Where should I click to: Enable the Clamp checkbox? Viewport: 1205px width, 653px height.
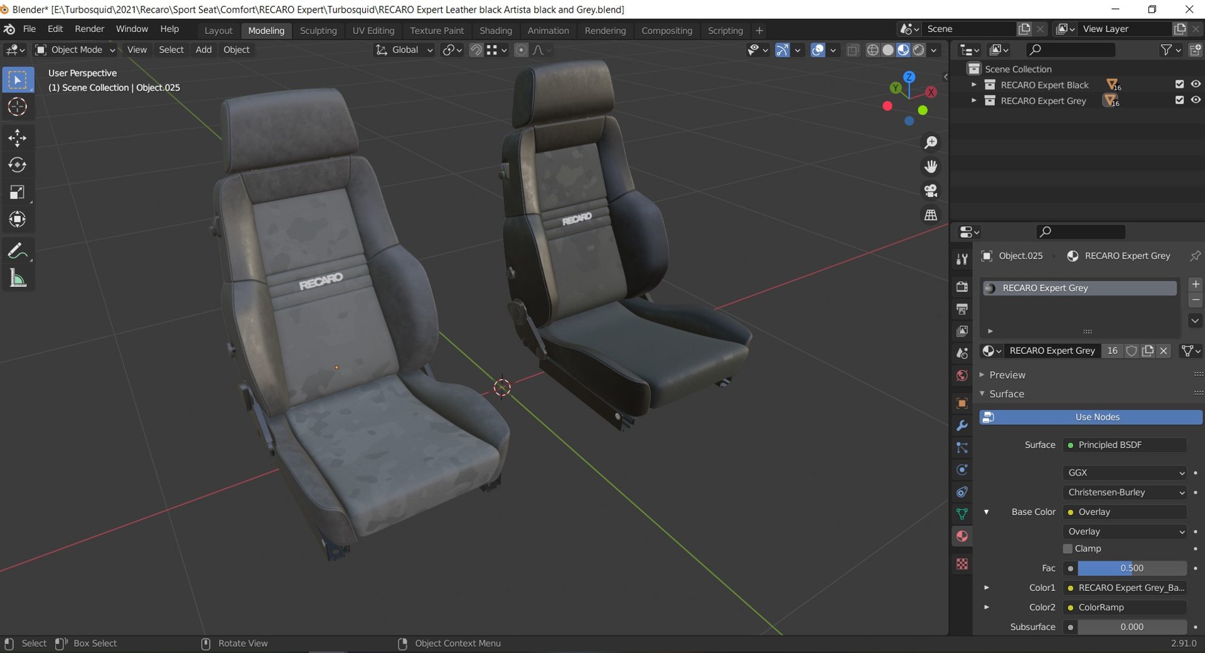1068,548
